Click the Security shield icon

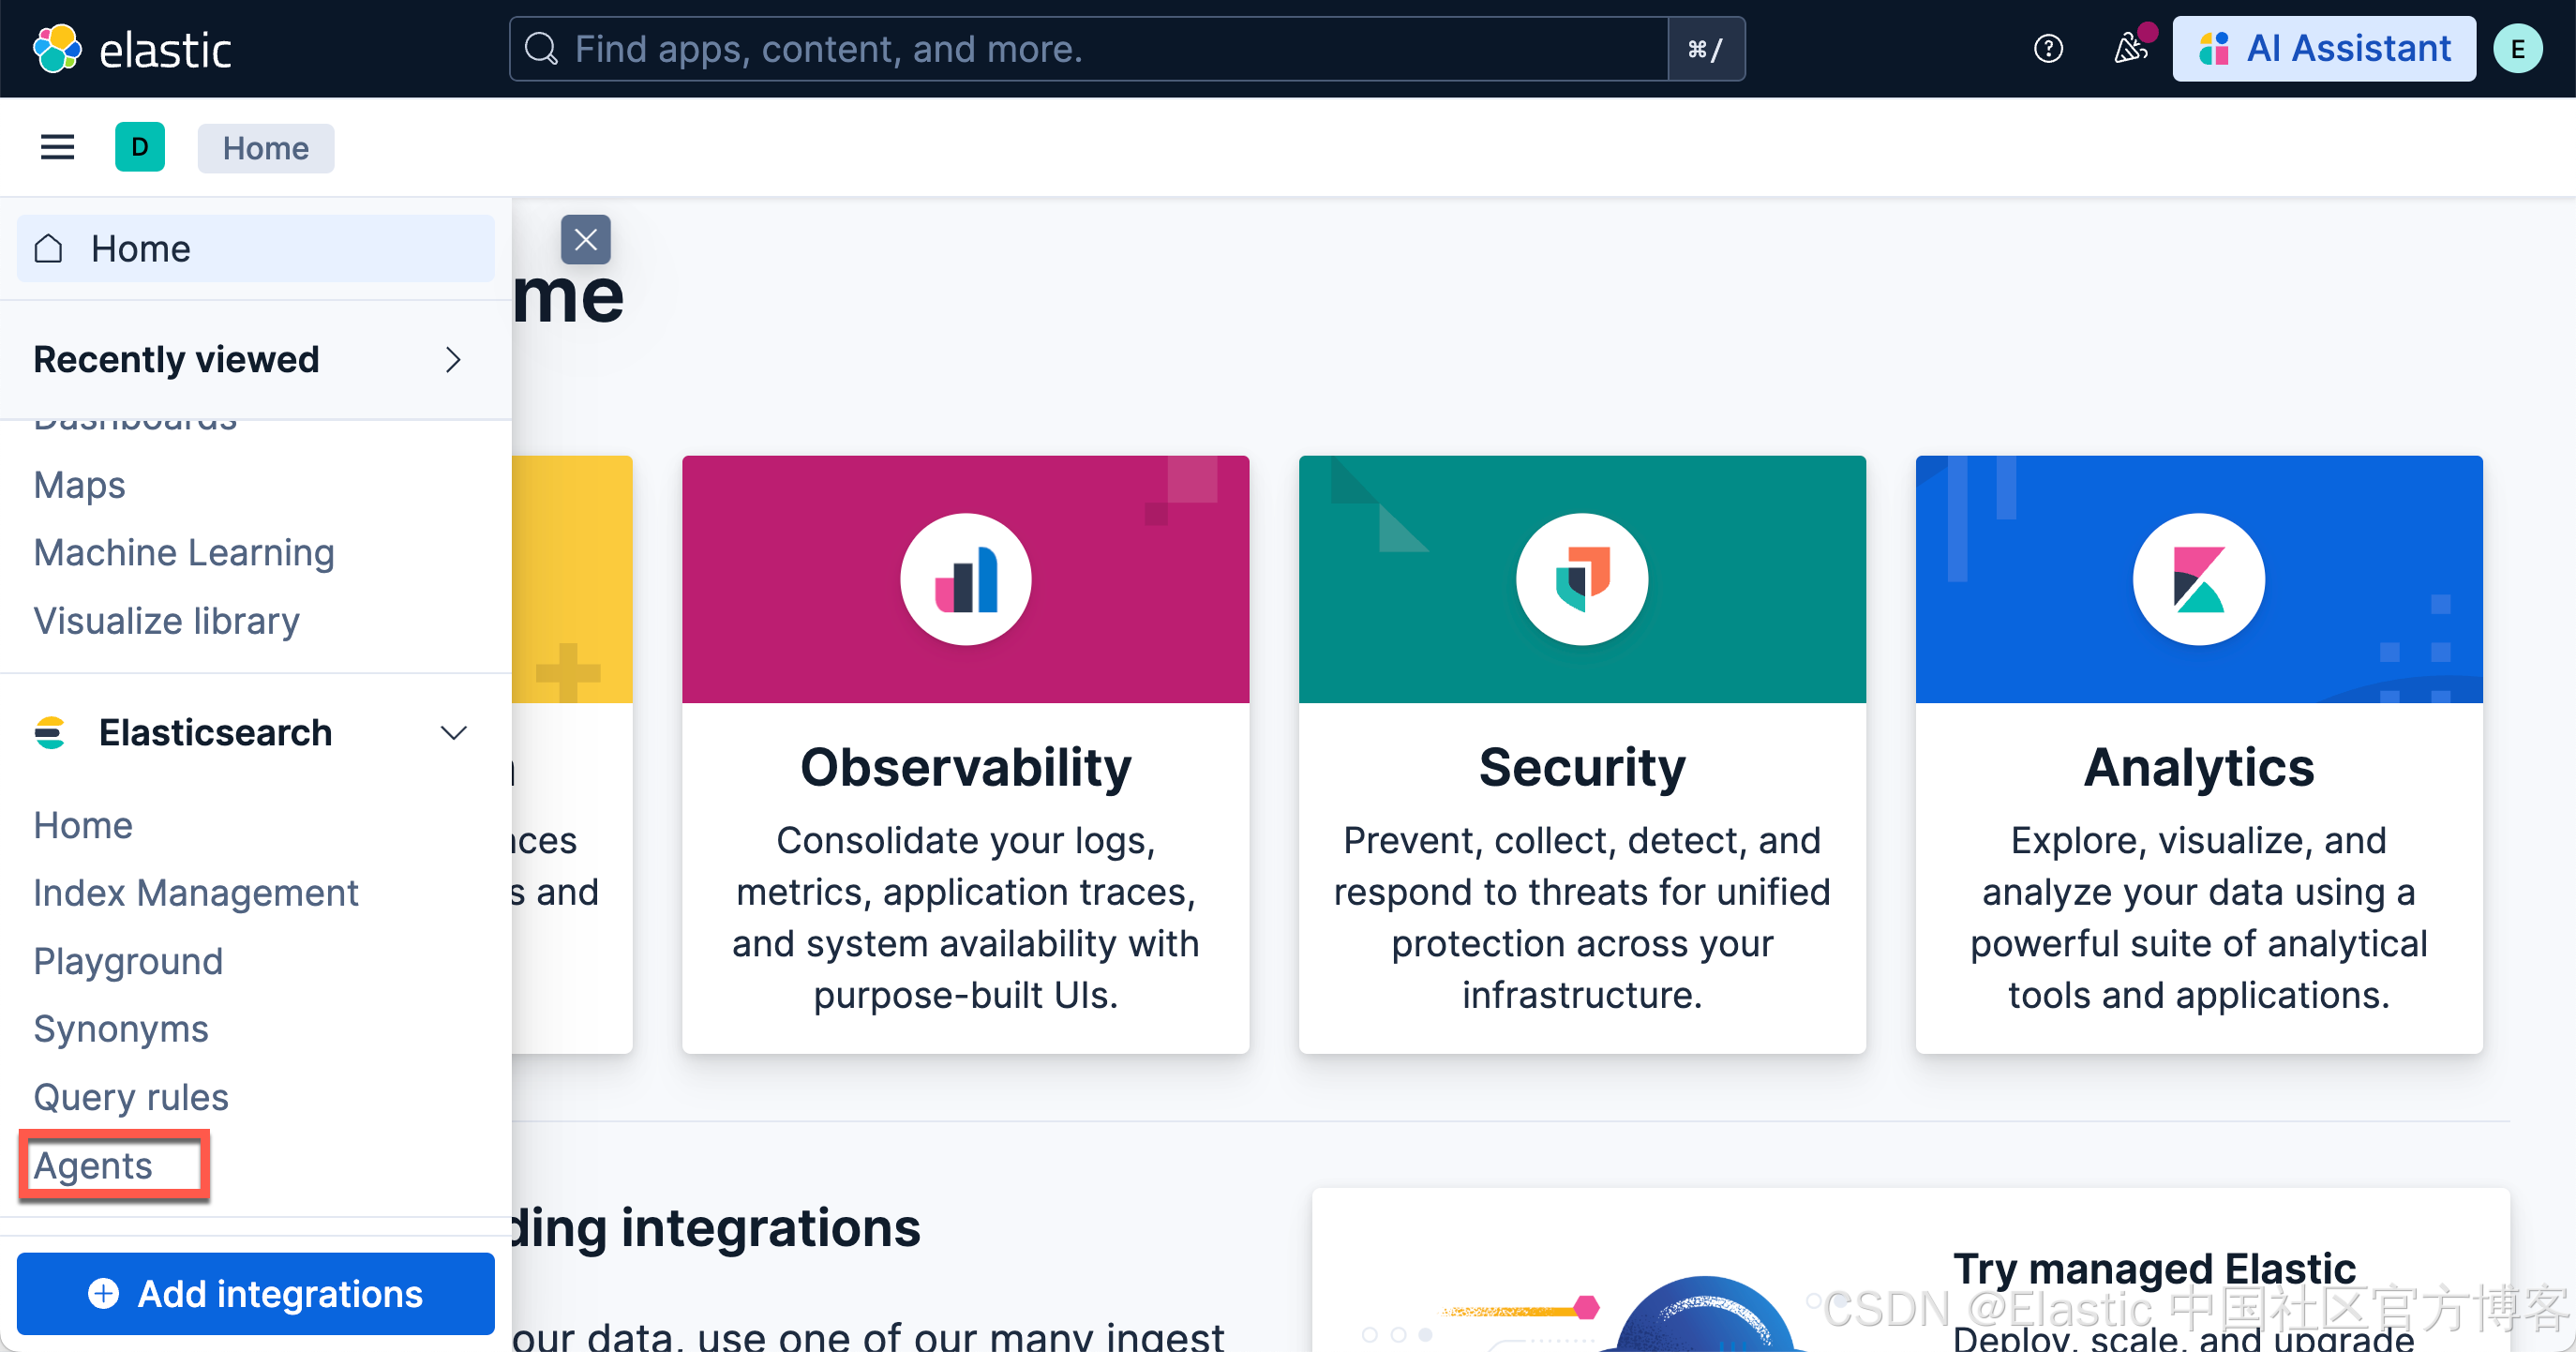pos(1581,579)
